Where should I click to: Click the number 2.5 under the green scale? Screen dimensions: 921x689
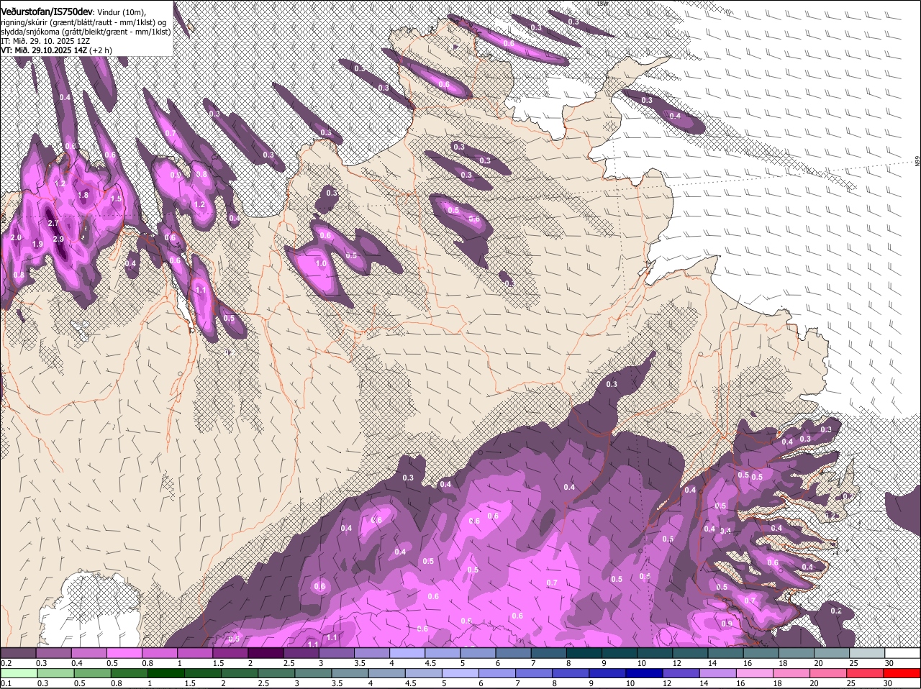pyautogui.click(x=263, y=683)
